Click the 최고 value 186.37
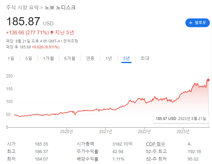The height and width of the screenshot is (164, 212). [41, 152]
